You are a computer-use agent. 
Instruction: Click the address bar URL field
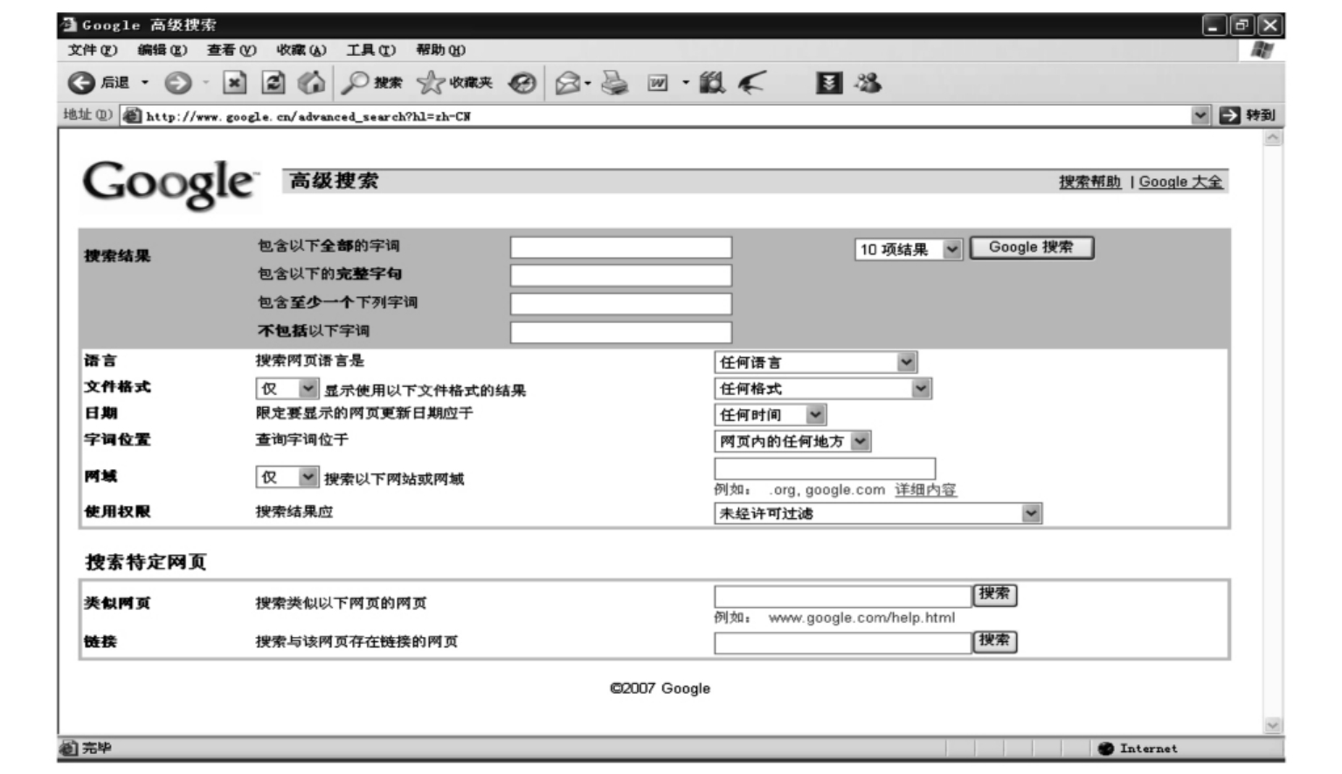pyautogui.click(x=664, y=116)
